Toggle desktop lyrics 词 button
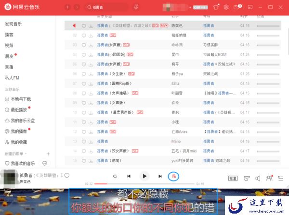 pyautogui.click(x=173, y=177)
